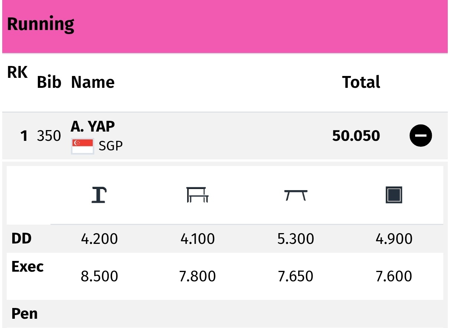Image resolution: width=450 pixels, height=328 pixels.
Task: Select the beam DD value 5.300
Action: click(296, 239)
